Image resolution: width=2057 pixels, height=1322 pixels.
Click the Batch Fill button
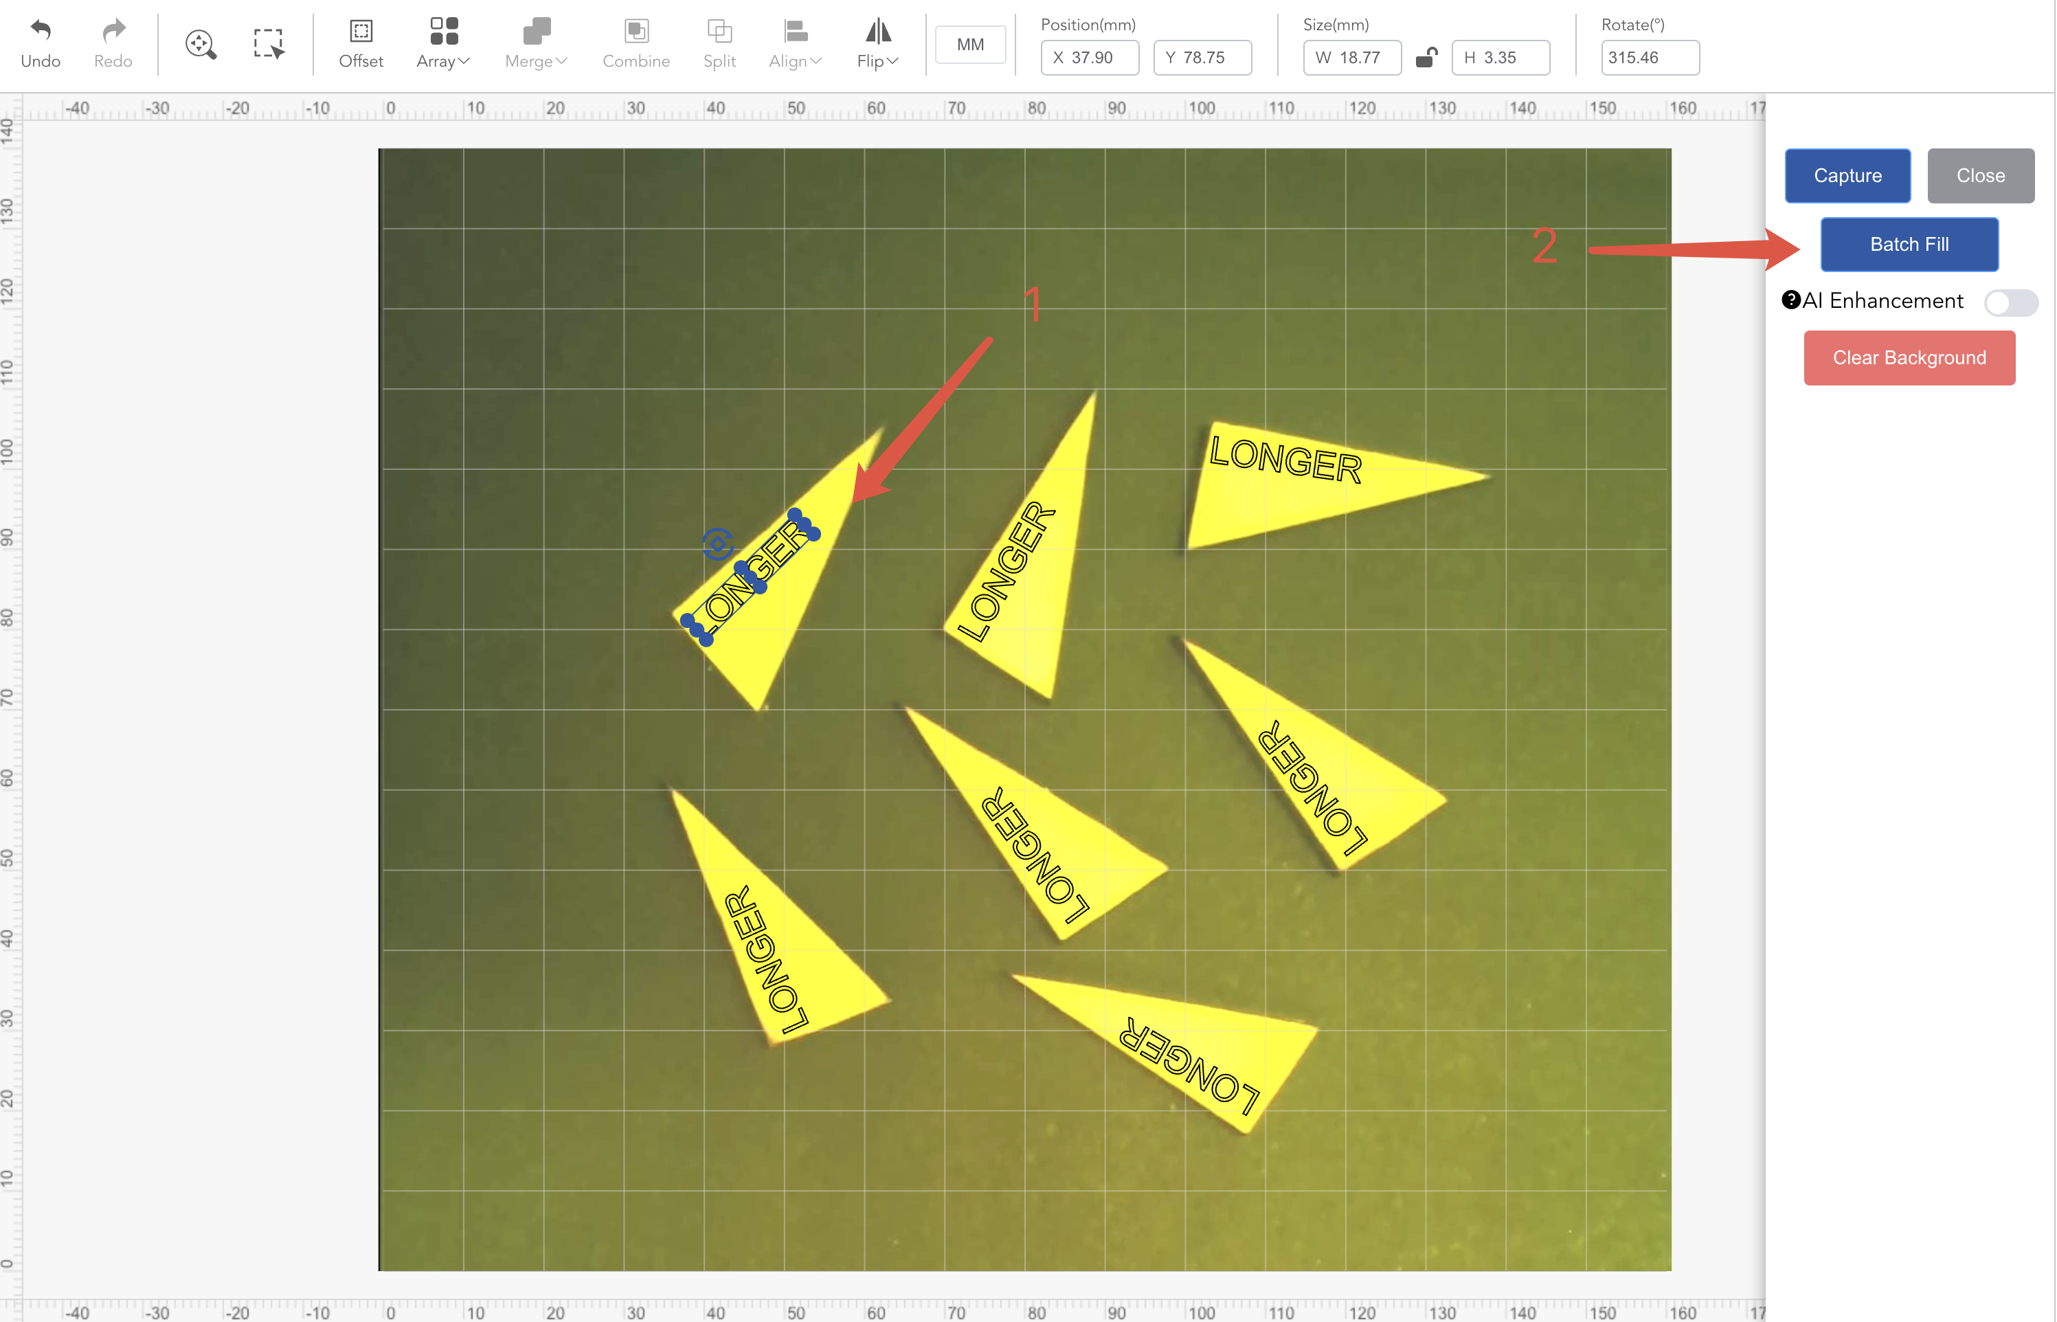[x=1909, y=245]
